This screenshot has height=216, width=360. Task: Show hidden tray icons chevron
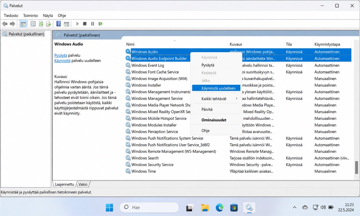point(295,207)
